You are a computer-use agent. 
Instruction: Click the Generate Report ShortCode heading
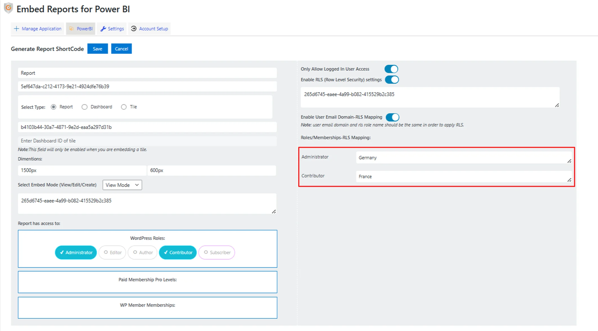pos(47,49)
